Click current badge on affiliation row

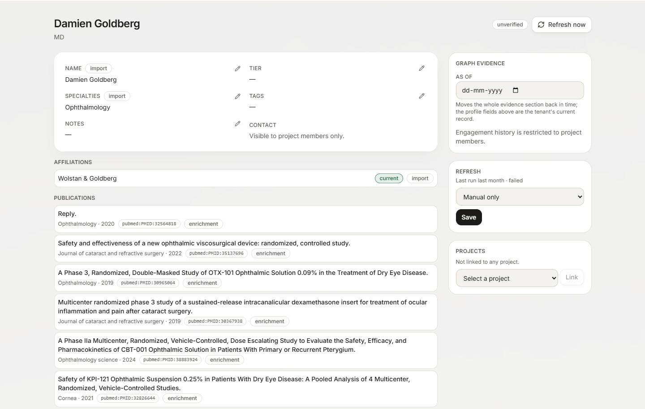pos(389,178)
